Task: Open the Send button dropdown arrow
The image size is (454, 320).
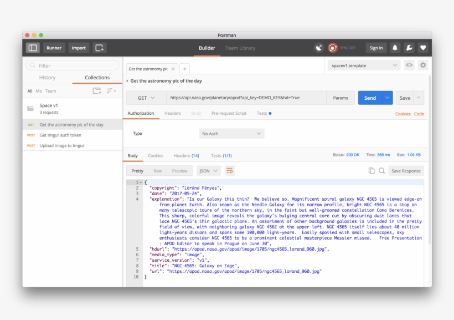Action: click(x=388, y=98)
